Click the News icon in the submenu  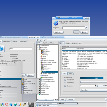click(x=23, y=89)
